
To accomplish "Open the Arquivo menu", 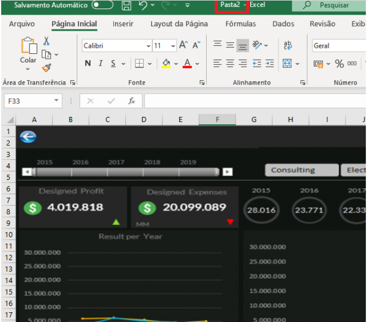I will coord(22,24).
